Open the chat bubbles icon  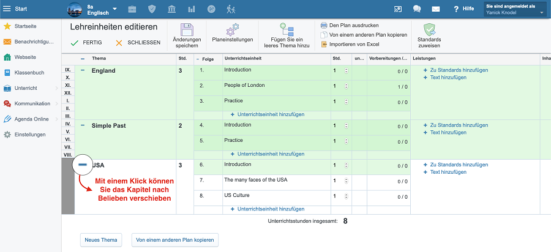click(417, 9)
